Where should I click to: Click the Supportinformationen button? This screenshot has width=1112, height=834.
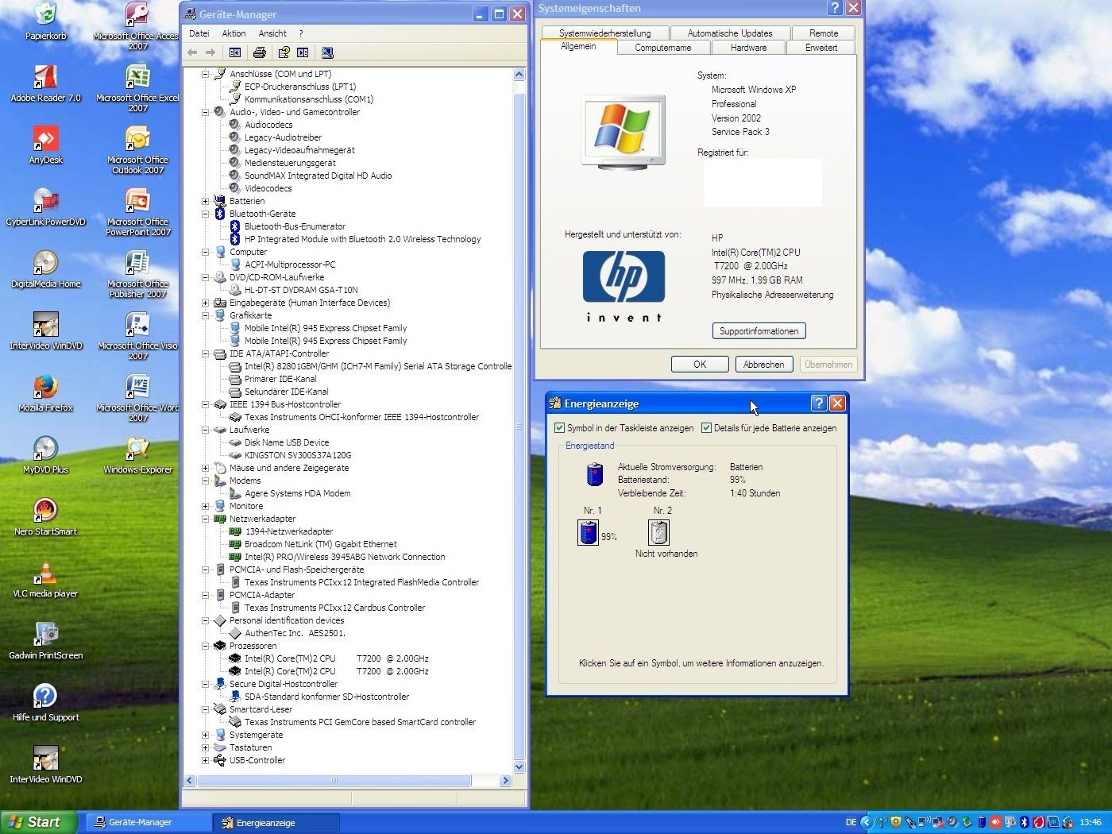(x=759, y=331)
